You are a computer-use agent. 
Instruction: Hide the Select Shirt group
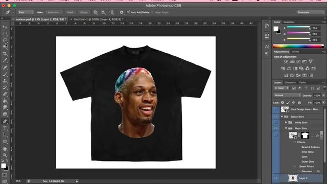click(x=276, y=117)
